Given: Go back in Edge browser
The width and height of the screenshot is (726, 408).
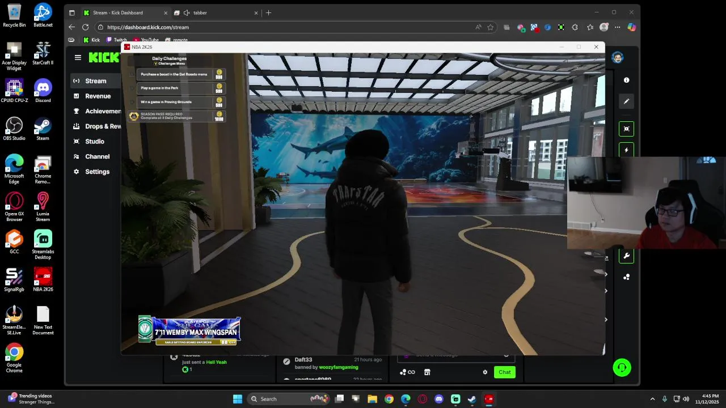Looking at the screenshot, I should 71,27.
